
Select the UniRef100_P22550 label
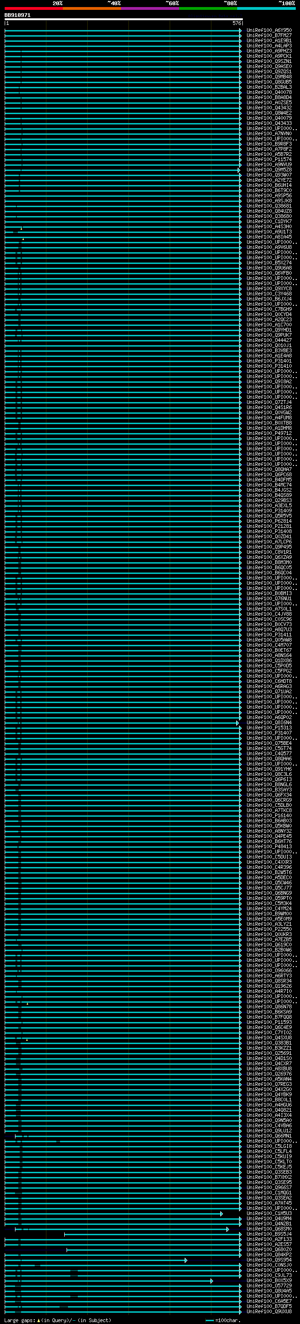pos(269,929)
